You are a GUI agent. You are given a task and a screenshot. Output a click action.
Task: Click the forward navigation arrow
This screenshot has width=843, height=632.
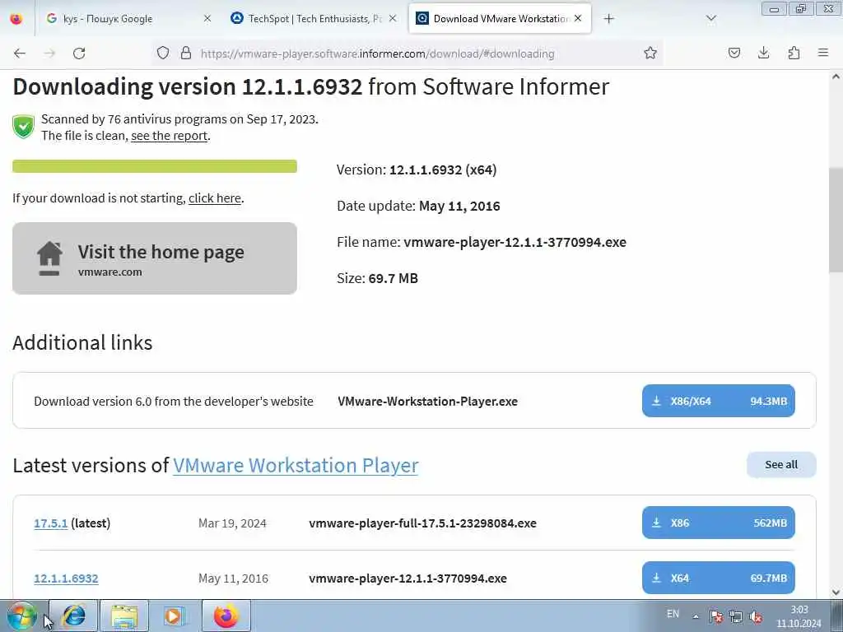[49, 53]
